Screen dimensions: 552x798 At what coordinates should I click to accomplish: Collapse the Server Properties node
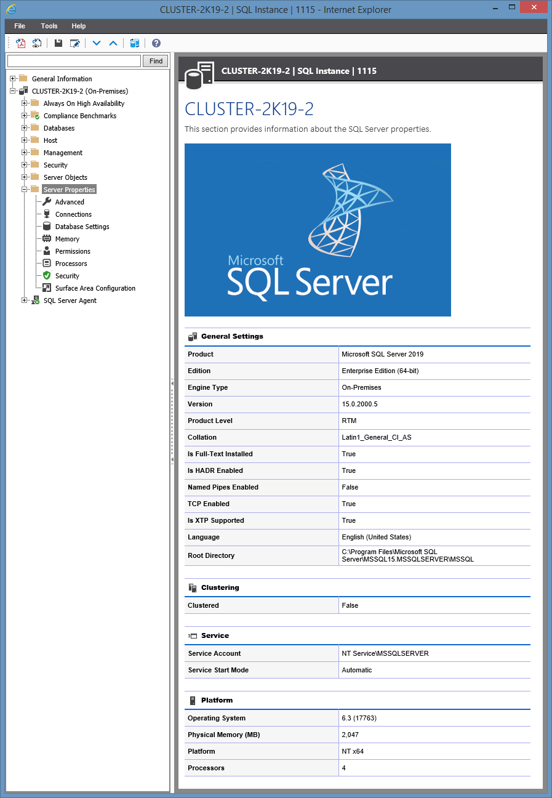[x=24, y=189]
